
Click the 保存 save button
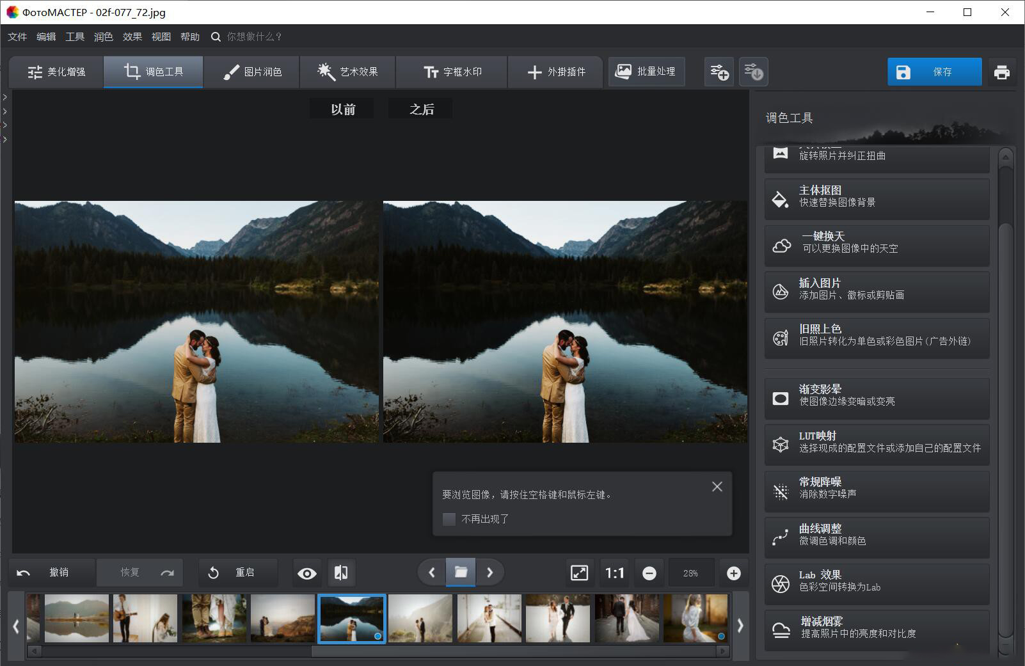coord(934,72)
